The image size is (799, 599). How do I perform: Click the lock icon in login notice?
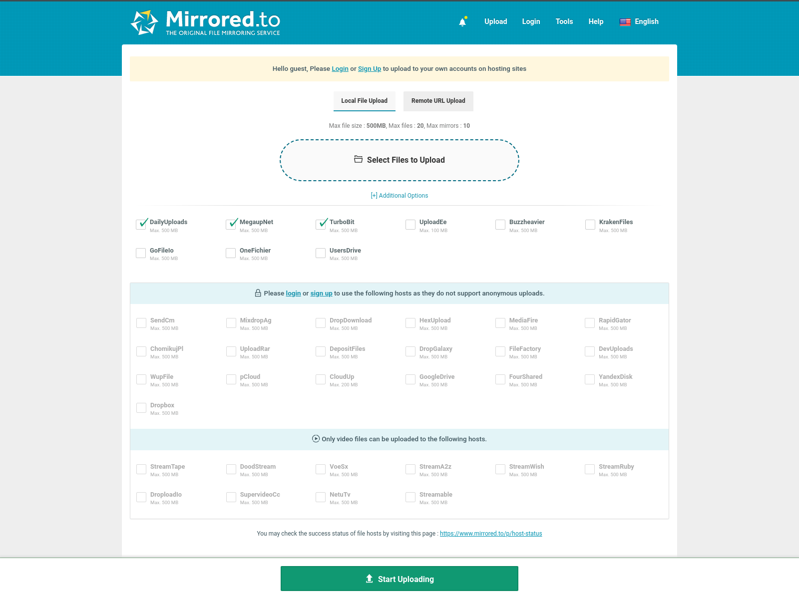pos(258,293)
